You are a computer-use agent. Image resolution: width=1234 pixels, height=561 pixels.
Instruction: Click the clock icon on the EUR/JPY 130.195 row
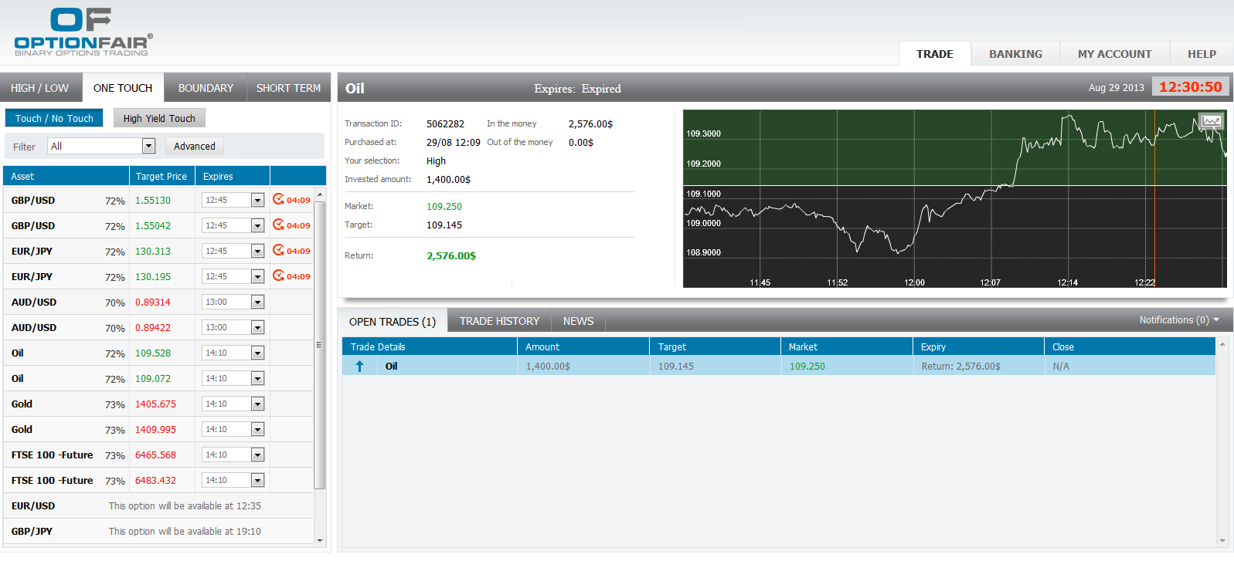point(278,275)
